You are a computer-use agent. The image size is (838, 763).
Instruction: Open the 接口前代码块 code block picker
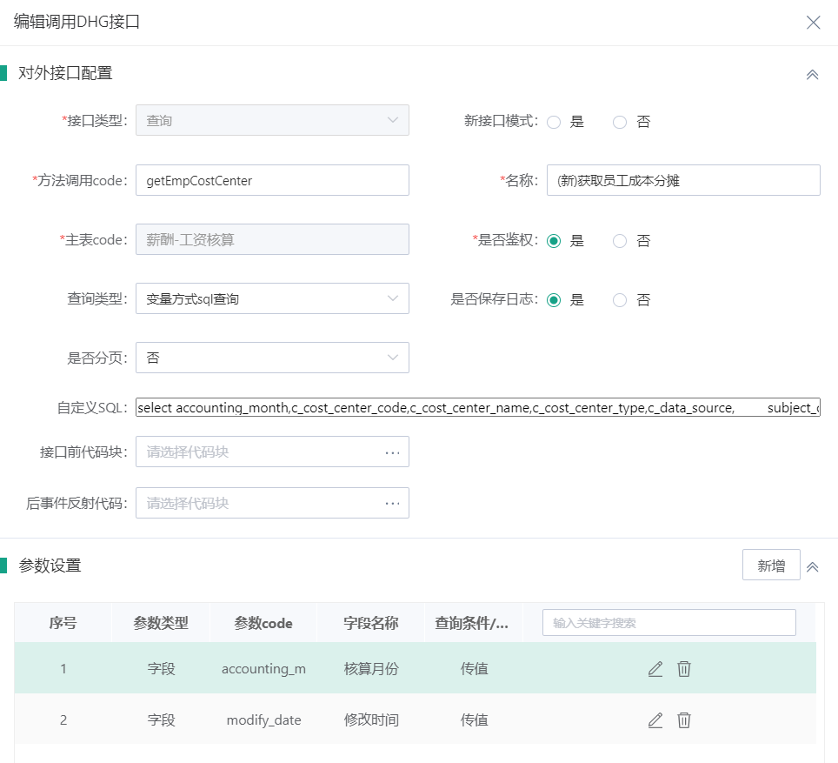click(391, 452)
